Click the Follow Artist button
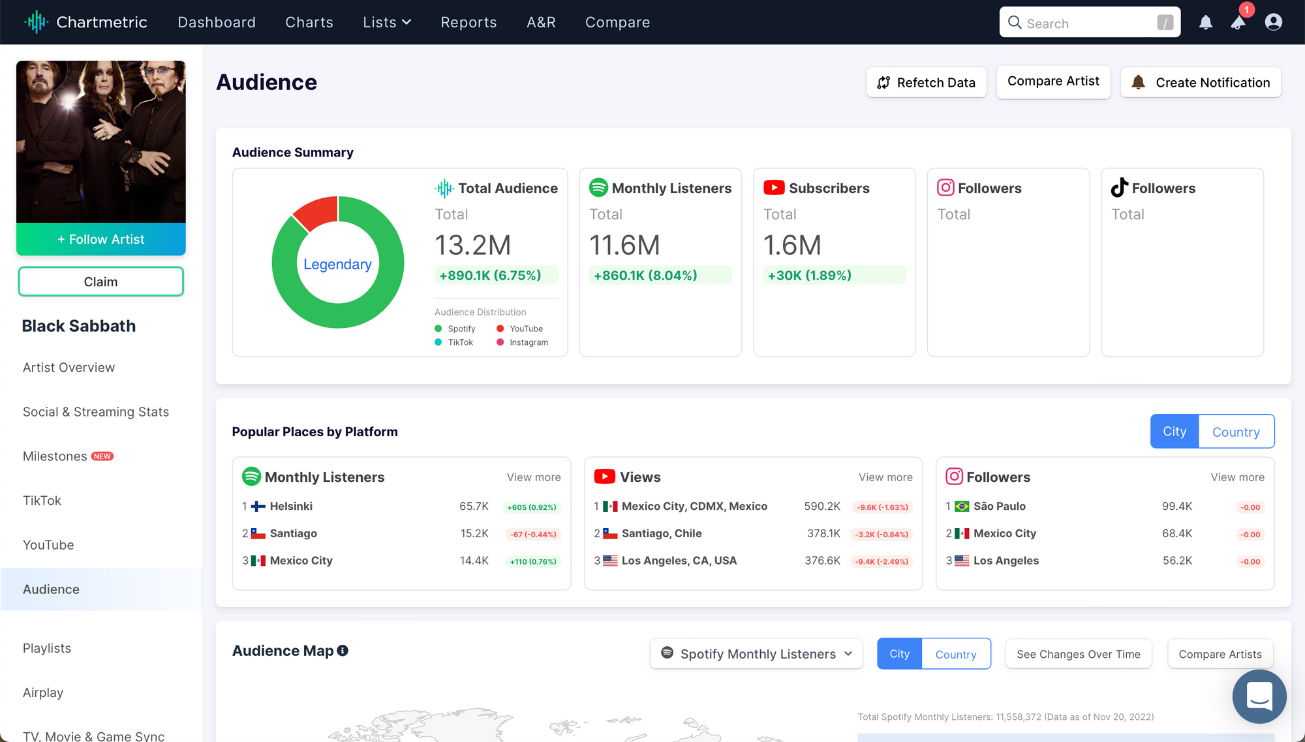 coord(100,239)
